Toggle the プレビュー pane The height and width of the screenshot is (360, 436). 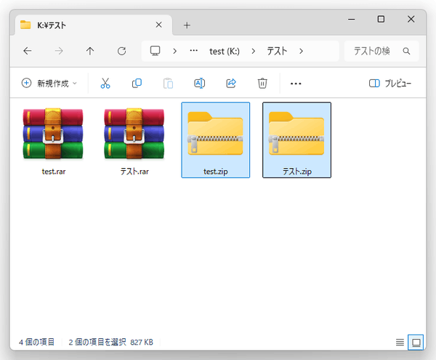click(x=389, y=83)
